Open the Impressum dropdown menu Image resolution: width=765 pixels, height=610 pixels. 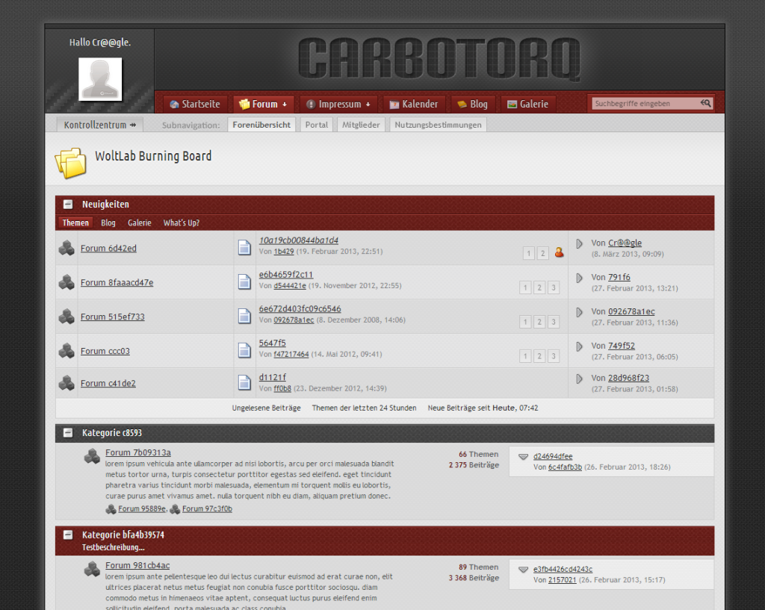(338, 105)
